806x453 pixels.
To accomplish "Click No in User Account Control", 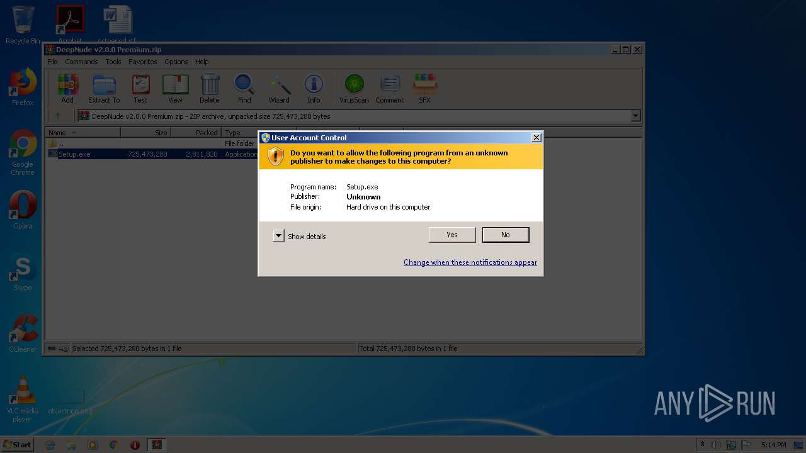I will click(x=506, y=235).
